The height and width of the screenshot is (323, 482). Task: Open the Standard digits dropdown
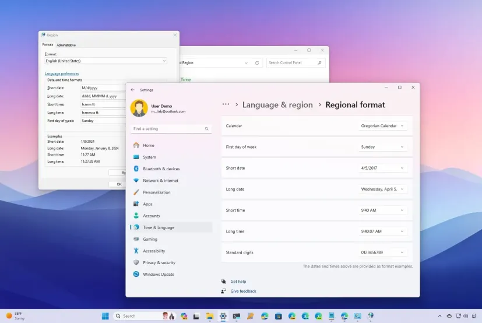383,252
